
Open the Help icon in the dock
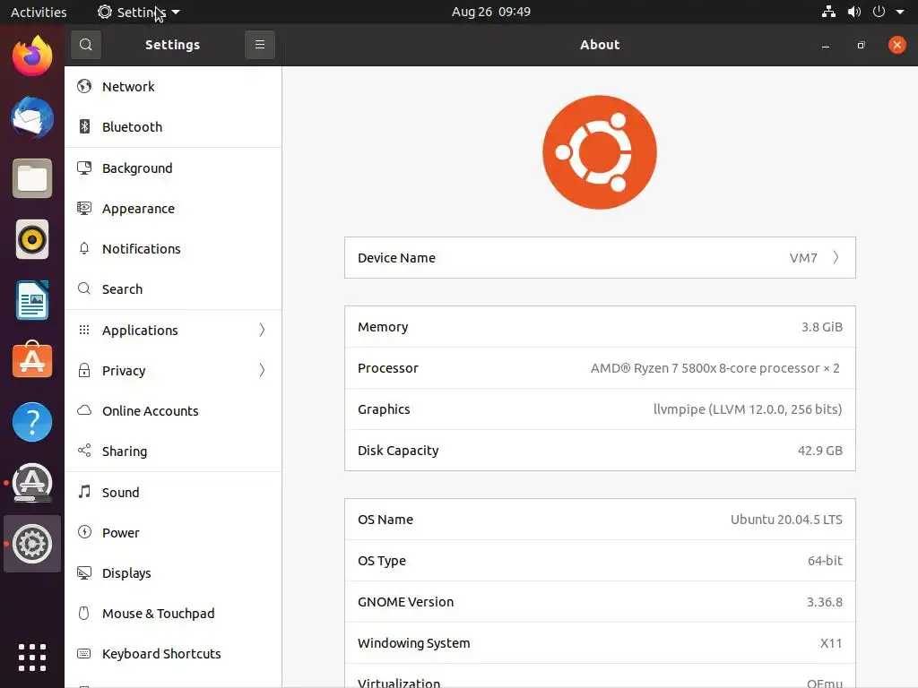pos(32,422)
